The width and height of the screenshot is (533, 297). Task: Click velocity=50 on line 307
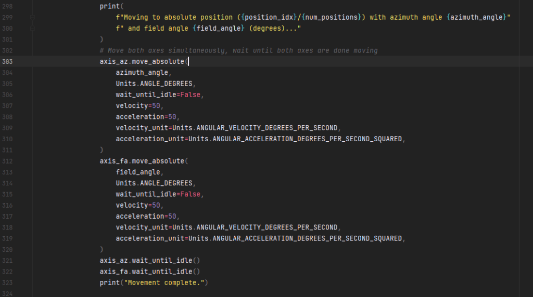(138, 106)
